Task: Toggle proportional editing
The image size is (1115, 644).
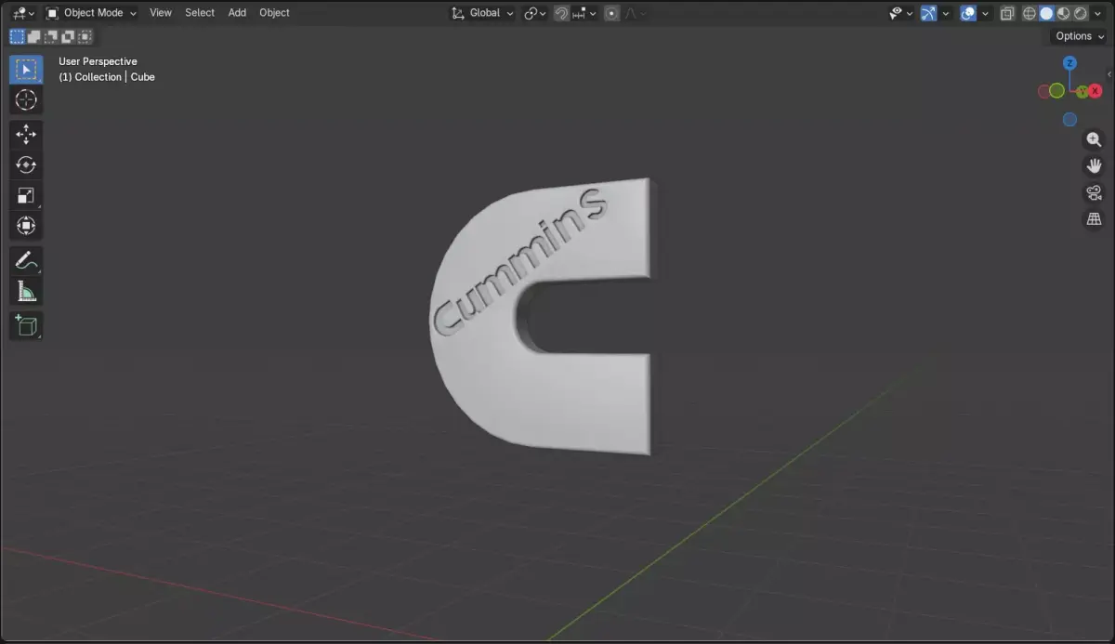Action: pos(611,13)
